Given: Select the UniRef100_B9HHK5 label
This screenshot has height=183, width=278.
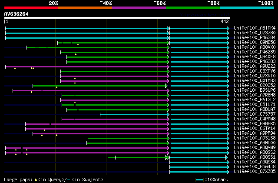Looking at the screenshot, I should click(255, 124).
